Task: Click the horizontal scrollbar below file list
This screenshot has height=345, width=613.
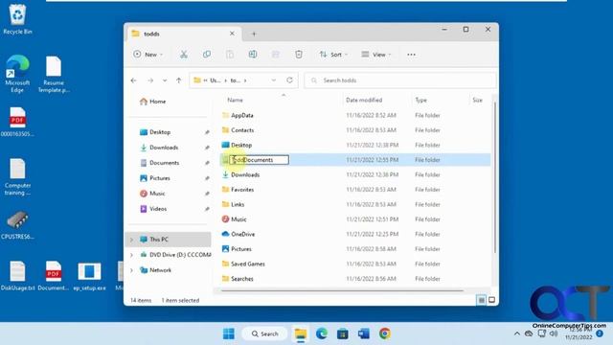Action: coord(342,290)
